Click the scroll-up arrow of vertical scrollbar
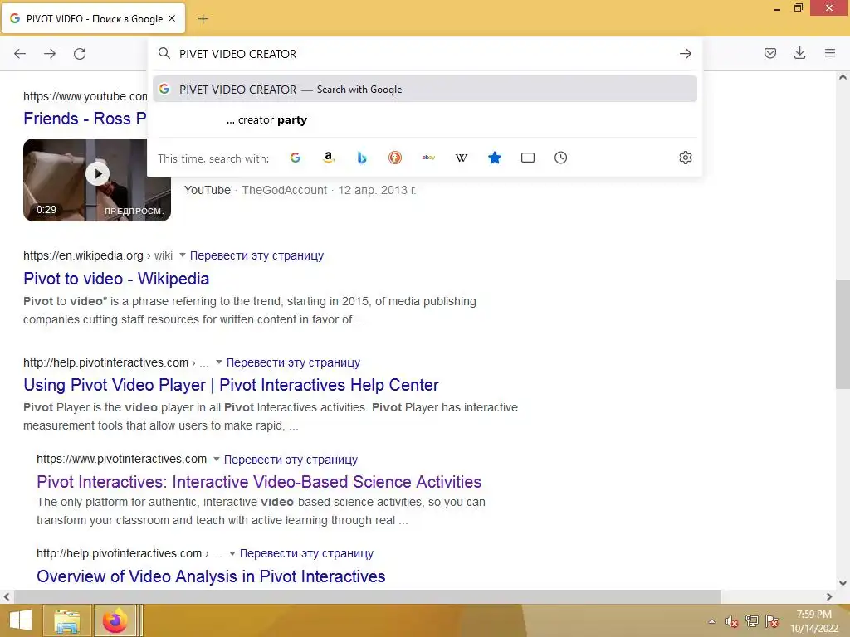The width and height of the screenshot is (850, 637). (843, 77)
